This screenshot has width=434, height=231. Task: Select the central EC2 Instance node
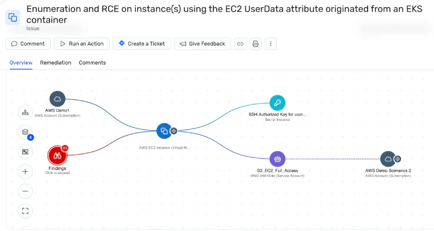[164, 131]
